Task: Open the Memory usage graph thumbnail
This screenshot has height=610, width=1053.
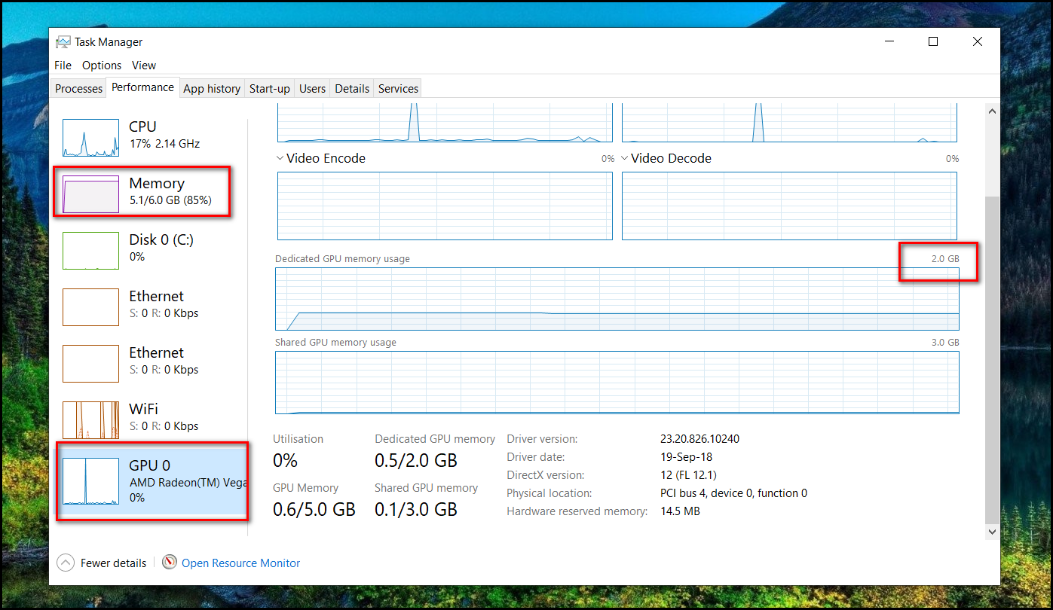Action: point(90,195)
